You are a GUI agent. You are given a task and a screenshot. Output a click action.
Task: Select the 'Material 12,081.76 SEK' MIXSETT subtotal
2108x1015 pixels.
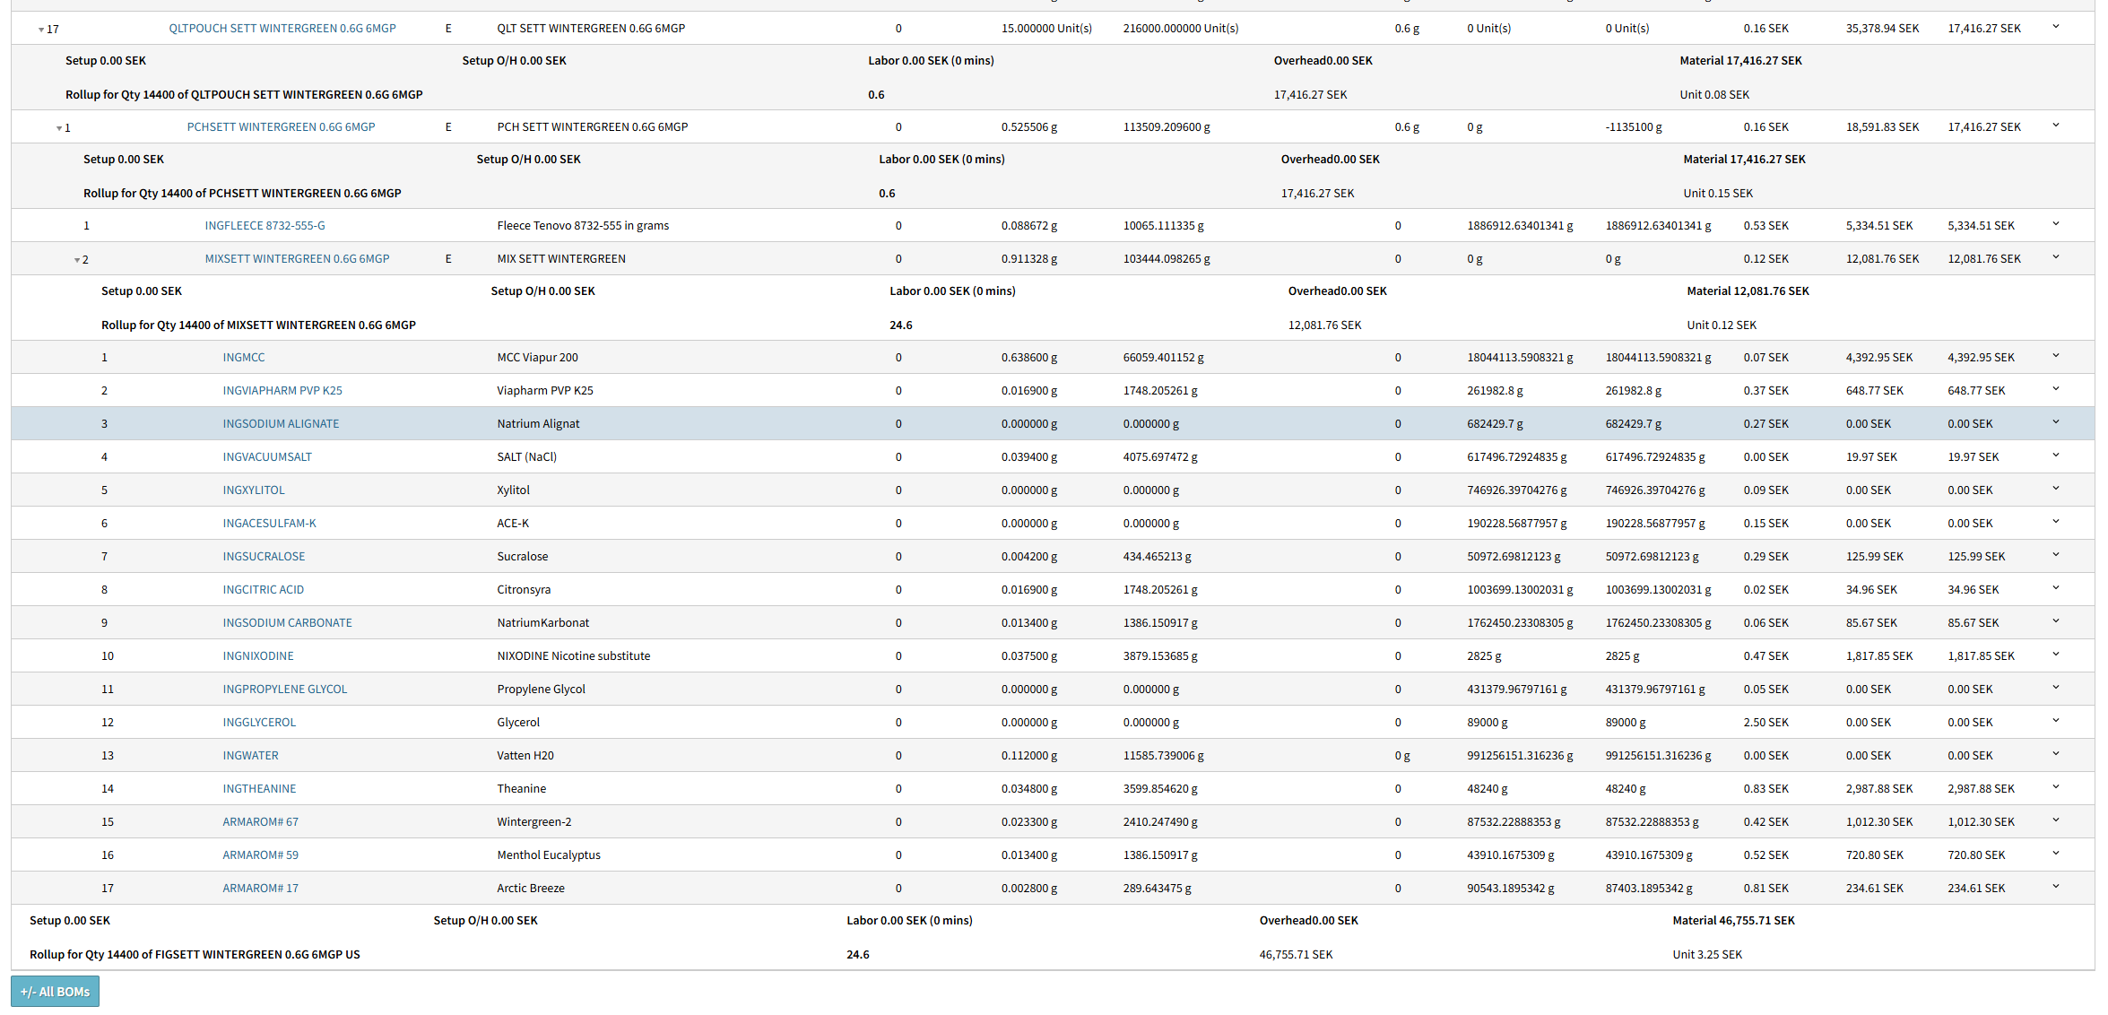(x=1748, y=291)
